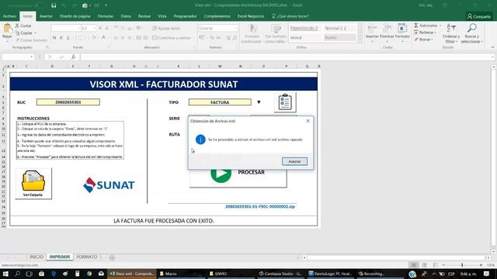Viewport: 497px width, 279px height.
Task: Open the Ver Carpeta folder icon
Action: 33,184
